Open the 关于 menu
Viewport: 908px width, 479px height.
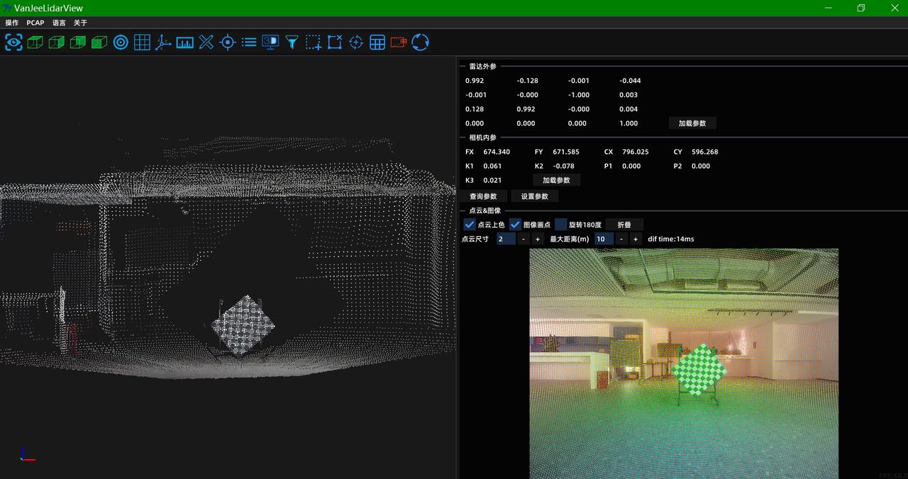click(x=80, y=23)
